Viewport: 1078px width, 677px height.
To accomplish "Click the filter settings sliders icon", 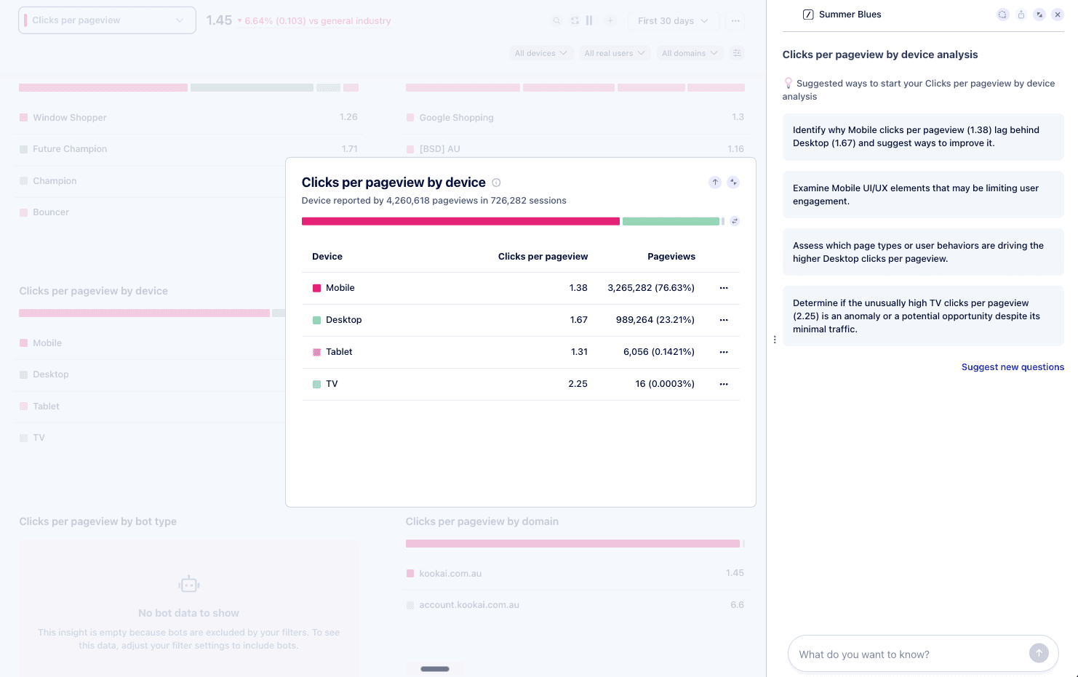I will click(x=737, y=53).
